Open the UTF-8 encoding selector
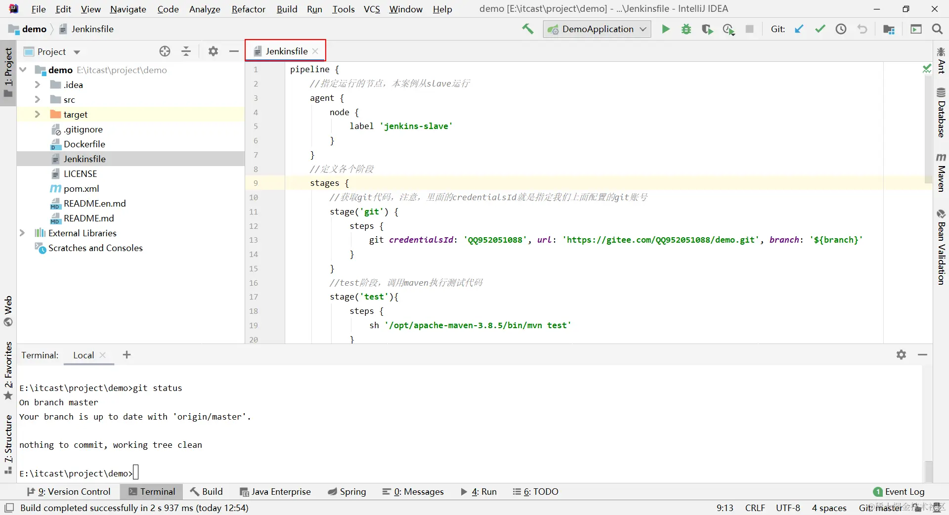949x515 pixels. [788, 508]
